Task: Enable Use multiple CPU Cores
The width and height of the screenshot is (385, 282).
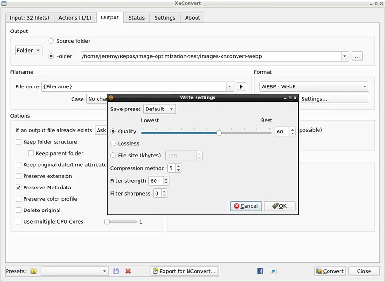Action: coord(18,221)
